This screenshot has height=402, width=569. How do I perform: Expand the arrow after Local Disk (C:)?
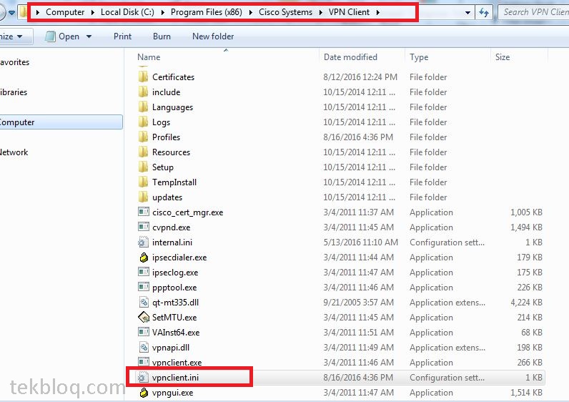[162, 12]
